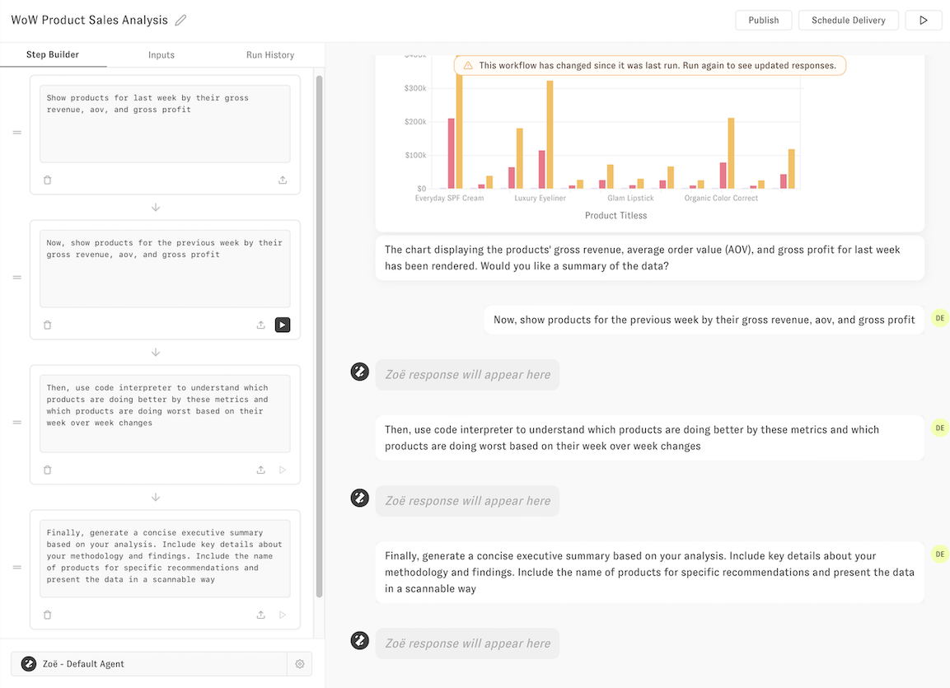Click the final 'Zoë response will appear here' placeholder
950x688 pixels.
point(468,644)
